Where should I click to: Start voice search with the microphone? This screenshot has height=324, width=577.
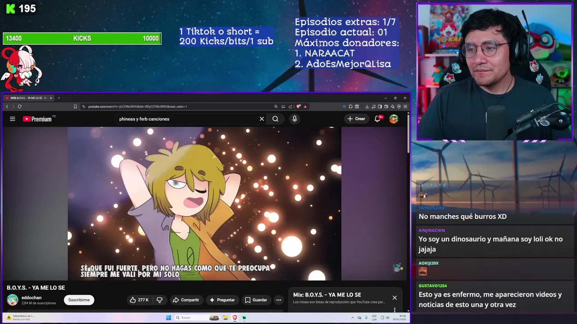294,119
